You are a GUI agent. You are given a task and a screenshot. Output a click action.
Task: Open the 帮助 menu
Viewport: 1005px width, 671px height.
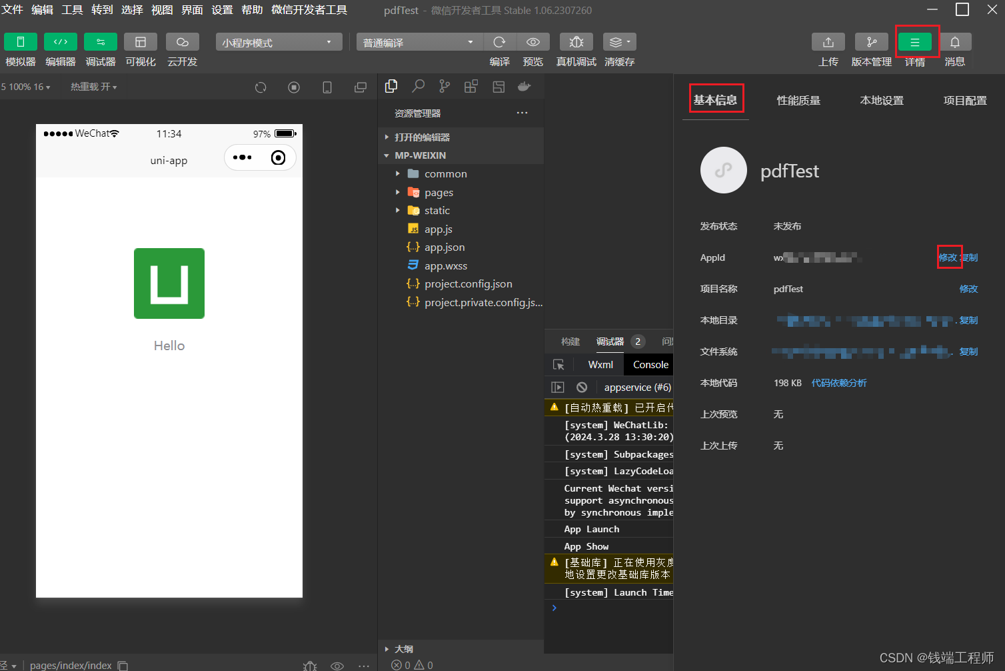pos(252,10)
